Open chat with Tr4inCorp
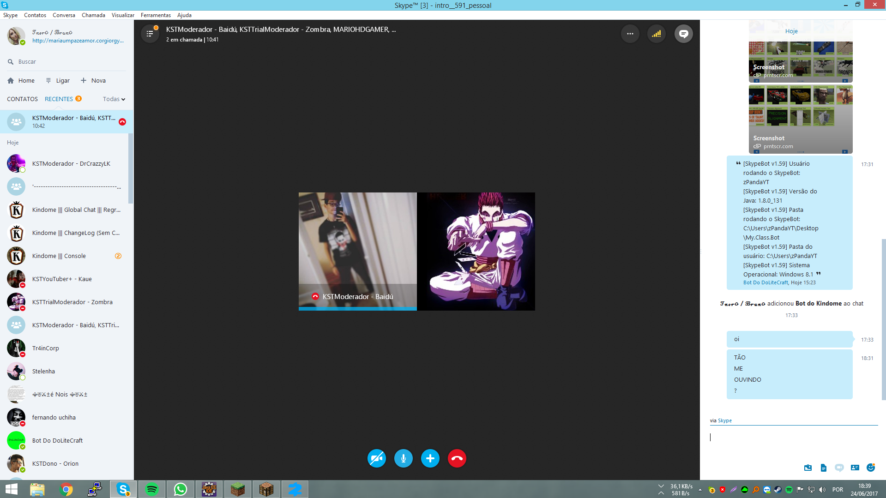 click(x=64, y=348)
